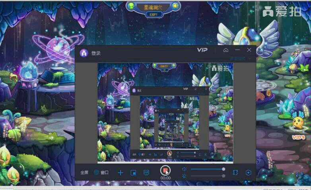
Task: Close the recorder window
Action: (x=249, y=50)
